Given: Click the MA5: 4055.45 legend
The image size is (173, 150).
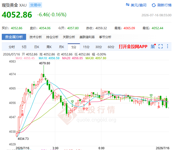Looking at the screenshot, I should pos(25,58).
